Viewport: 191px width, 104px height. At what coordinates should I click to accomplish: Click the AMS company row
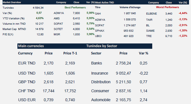click(x=74, y=19)
